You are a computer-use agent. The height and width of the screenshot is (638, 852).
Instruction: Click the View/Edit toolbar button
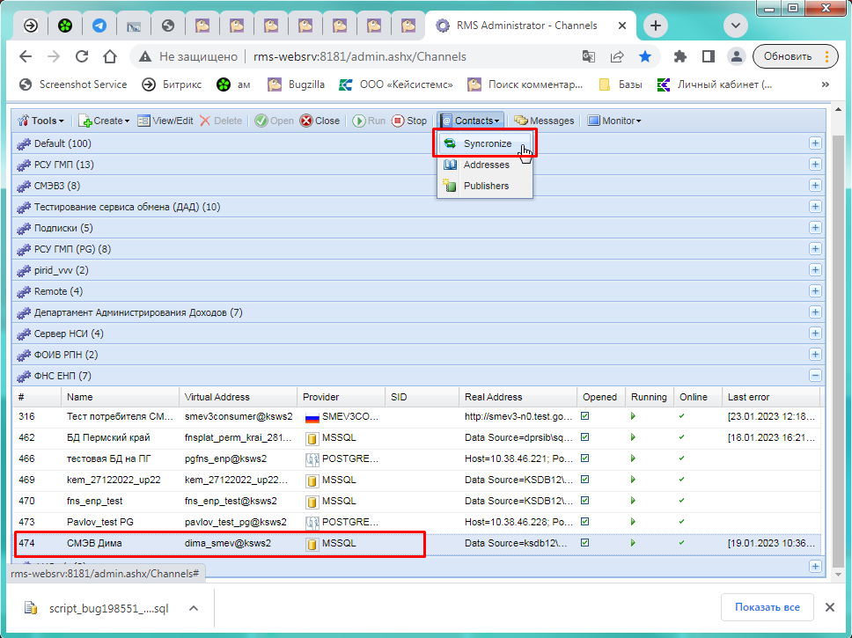tap(165, 121)
